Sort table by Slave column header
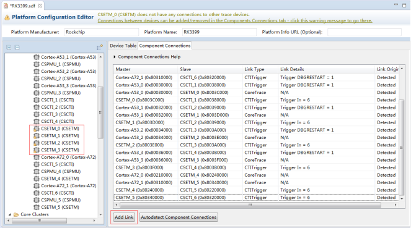411x228 pixels. point(210,69)
